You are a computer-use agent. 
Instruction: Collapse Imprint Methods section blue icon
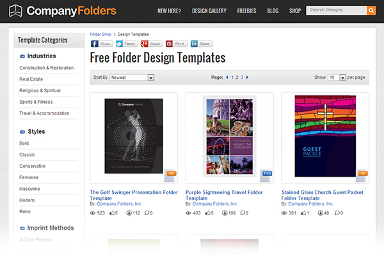22,228
